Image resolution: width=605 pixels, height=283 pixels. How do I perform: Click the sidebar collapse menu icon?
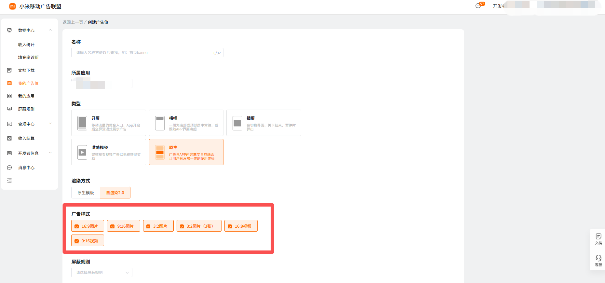point(9,181)
